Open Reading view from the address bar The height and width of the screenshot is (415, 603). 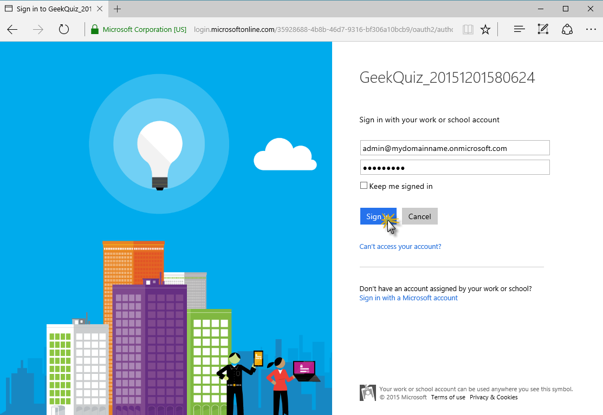468,30
